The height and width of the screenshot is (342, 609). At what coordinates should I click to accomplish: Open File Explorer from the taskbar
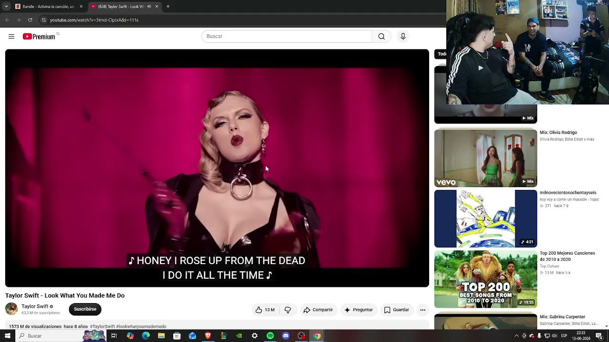coord(161,336)
